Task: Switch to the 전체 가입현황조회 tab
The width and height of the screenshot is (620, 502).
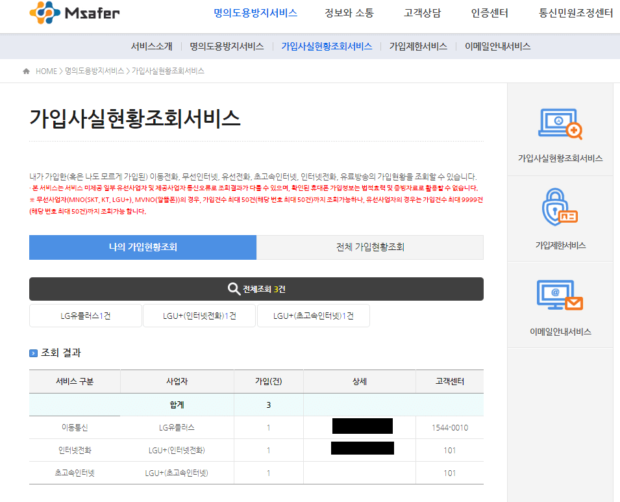Action: pyautogui.click(x=370, y=247)
